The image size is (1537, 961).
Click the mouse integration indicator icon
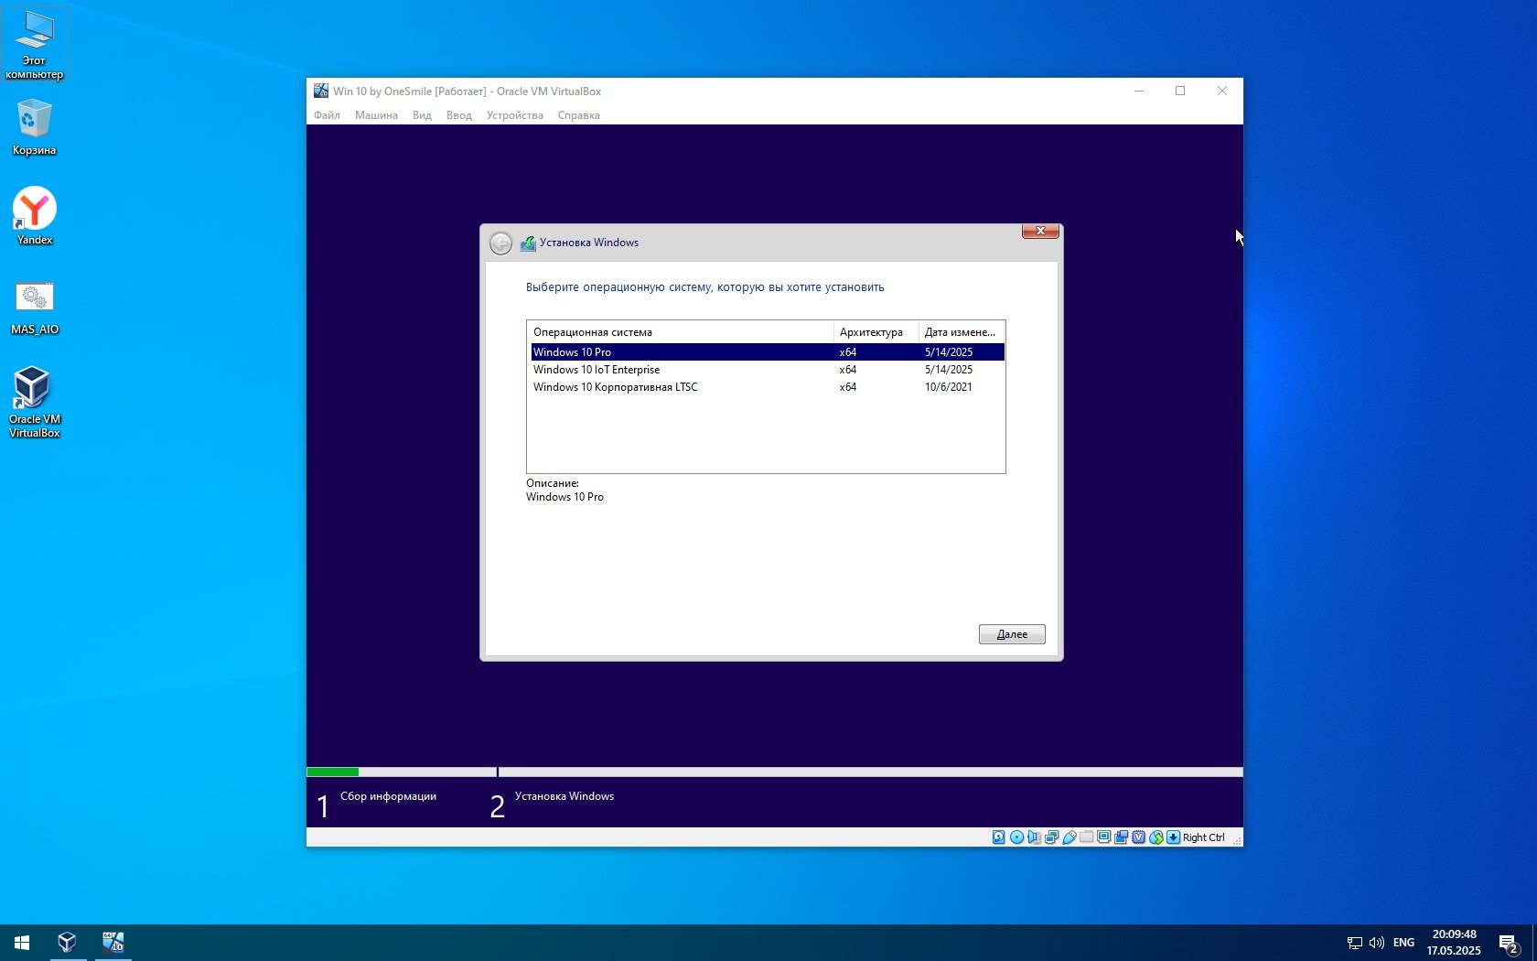(x=1156, y=837)
